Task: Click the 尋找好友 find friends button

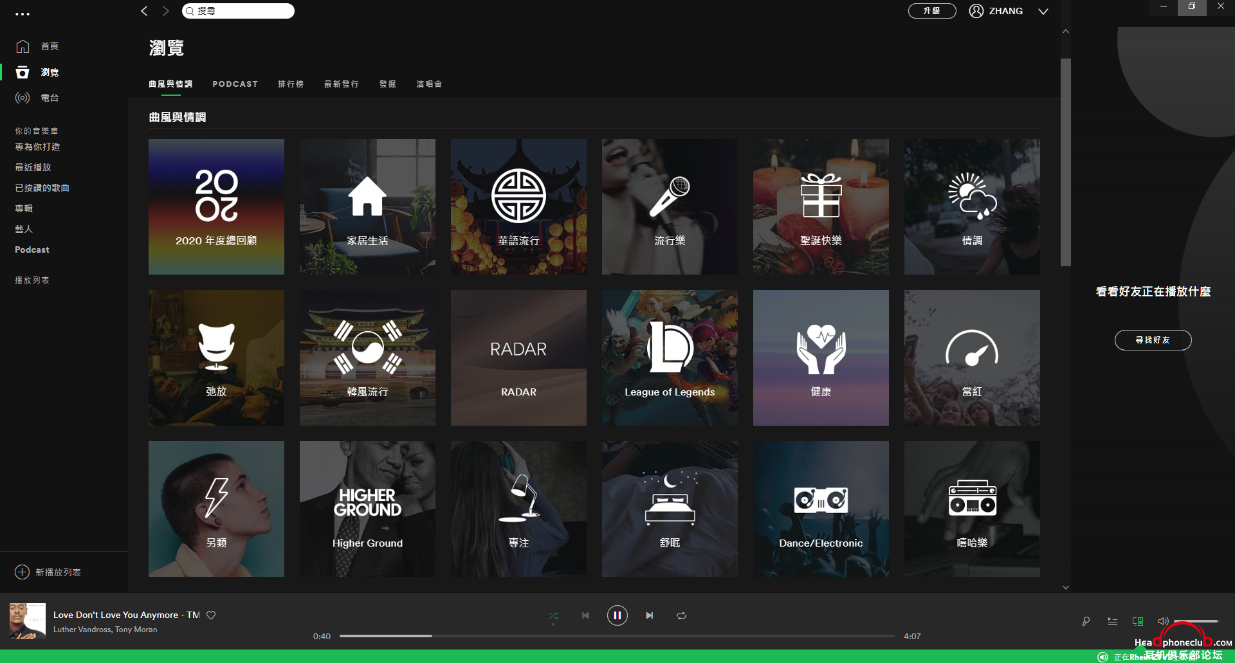Action: coord(1153,340)
